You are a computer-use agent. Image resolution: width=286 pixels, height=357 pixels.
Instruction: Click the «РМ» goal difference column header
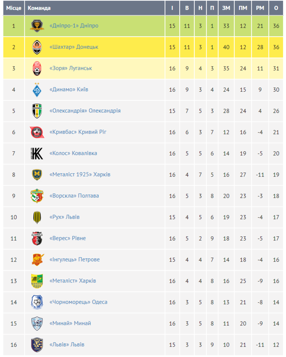point(260,8)
